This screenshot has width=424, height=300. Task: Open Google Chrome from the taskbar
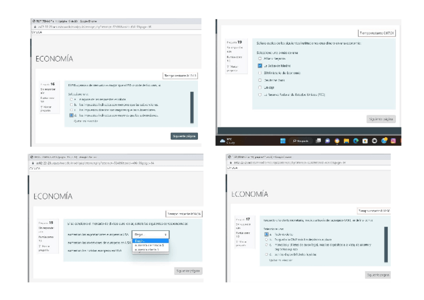337,141
